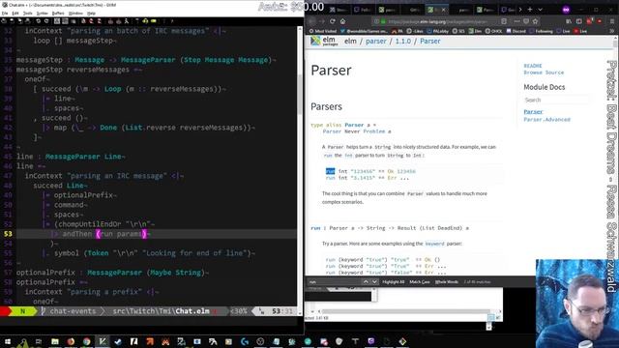The width and height of the screenshot is (619, 348).
Task: Open the Most Visited bookmark folder
Action: 323,31
